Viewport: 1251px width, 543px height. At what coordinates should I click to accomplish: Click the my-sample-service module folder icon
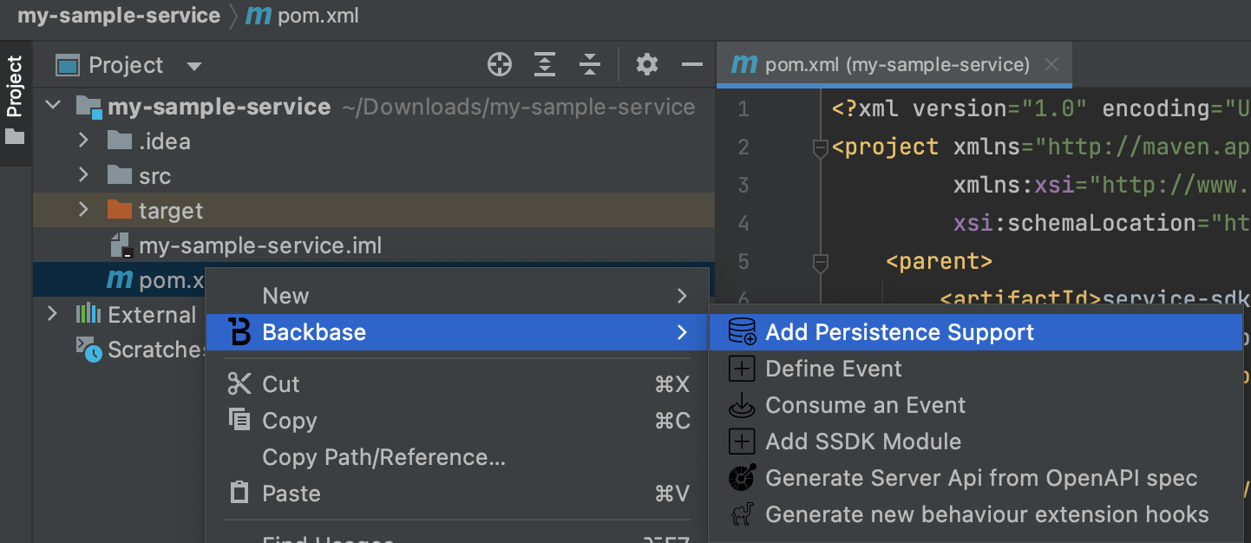point(89,107)
